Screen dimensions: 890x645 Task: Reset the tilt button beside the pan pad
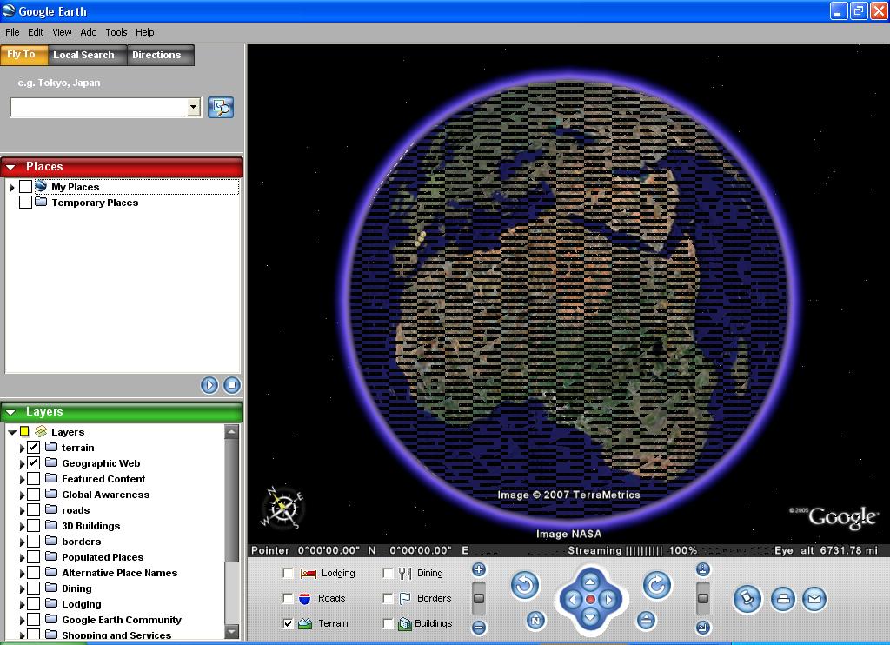coord(646,621)
